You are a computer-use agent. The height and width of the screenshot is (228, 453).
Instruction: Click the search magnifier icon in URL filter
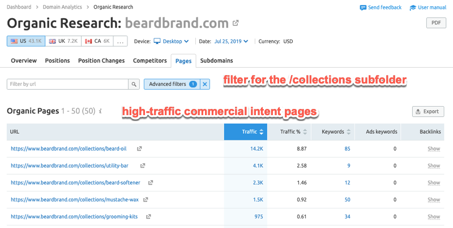[134, 84]
